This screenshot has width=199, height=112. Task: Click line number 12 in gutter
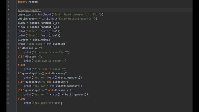coord(8,48)
